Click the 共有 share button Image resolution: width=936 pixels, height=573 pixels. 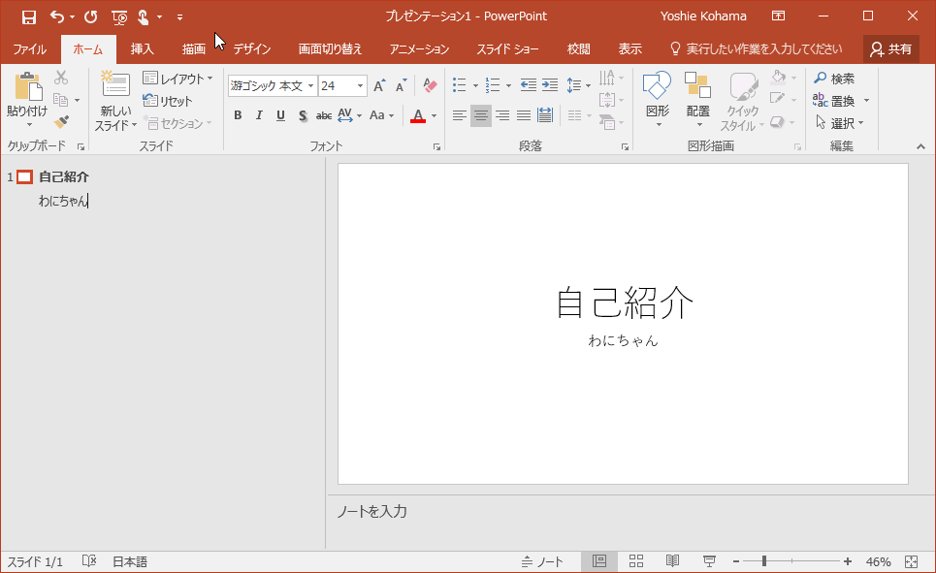click(890, 49)
